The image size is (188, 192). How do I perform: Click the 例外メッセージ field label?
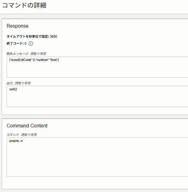click(18, 54)
